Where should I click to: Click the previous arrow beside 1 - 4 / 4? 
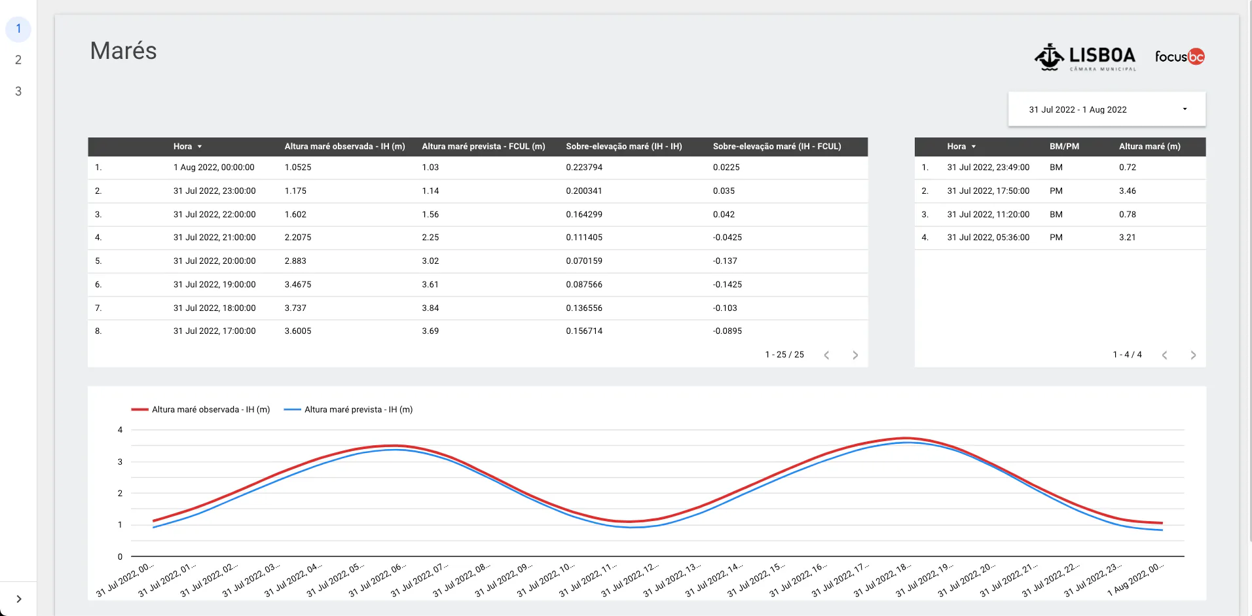click(1165, 354)
